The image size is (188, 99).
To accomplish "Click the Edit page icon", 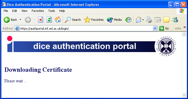I will point(158,20).
